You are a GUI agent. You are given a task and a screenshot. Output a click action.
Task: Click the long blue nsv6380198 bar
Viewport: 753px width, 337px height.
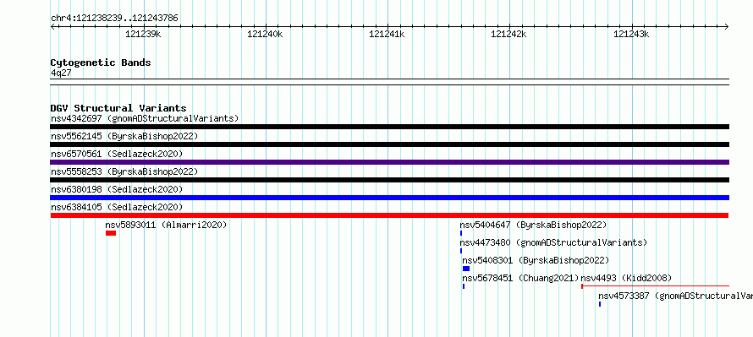[389, 198]
